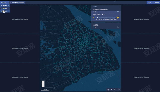Screen dimensions: 160x92
Task: Click the first blue button at the top right
Action: pyautogui.click(x=150, y=3)
